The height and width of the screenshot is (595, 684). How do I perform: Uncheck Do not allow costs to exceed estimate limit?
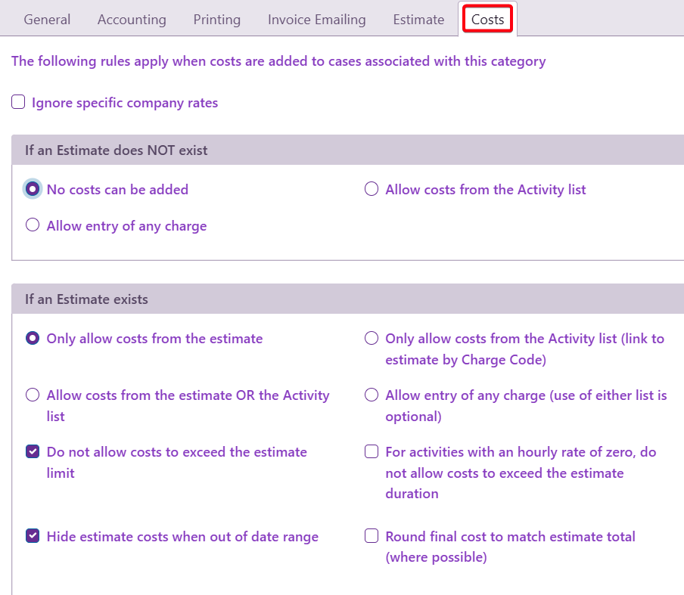[33, 452]
